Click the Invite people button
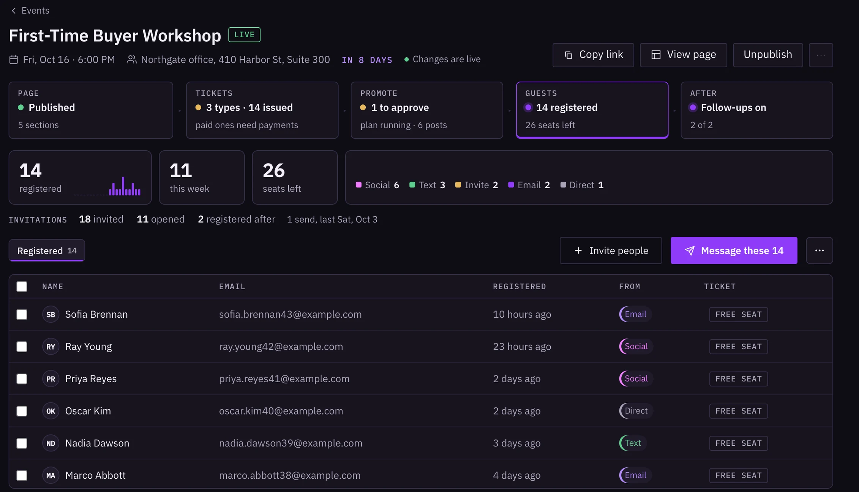 click(611, 251)
